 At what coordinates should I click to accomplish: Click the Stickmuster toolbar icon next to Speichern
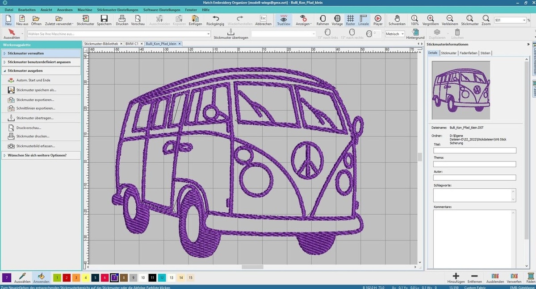pos(85,20)
